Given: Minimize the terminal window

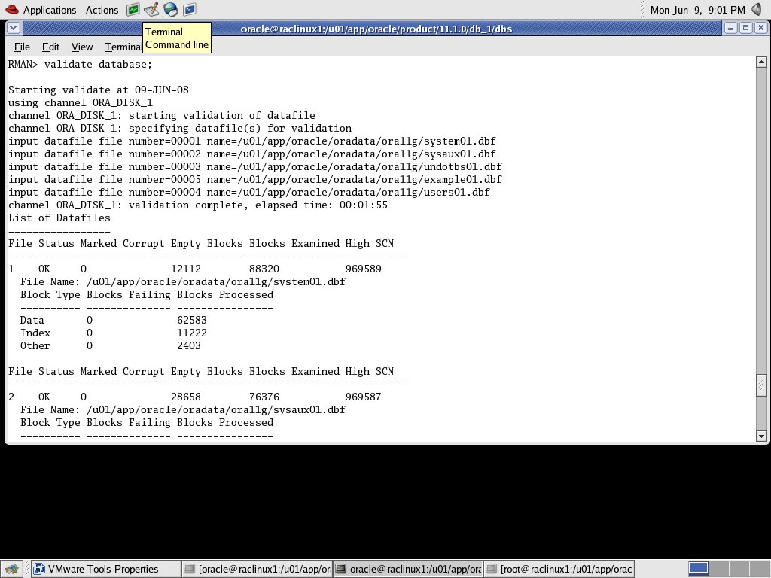Looking at the screenshot, I should point(730,29).
